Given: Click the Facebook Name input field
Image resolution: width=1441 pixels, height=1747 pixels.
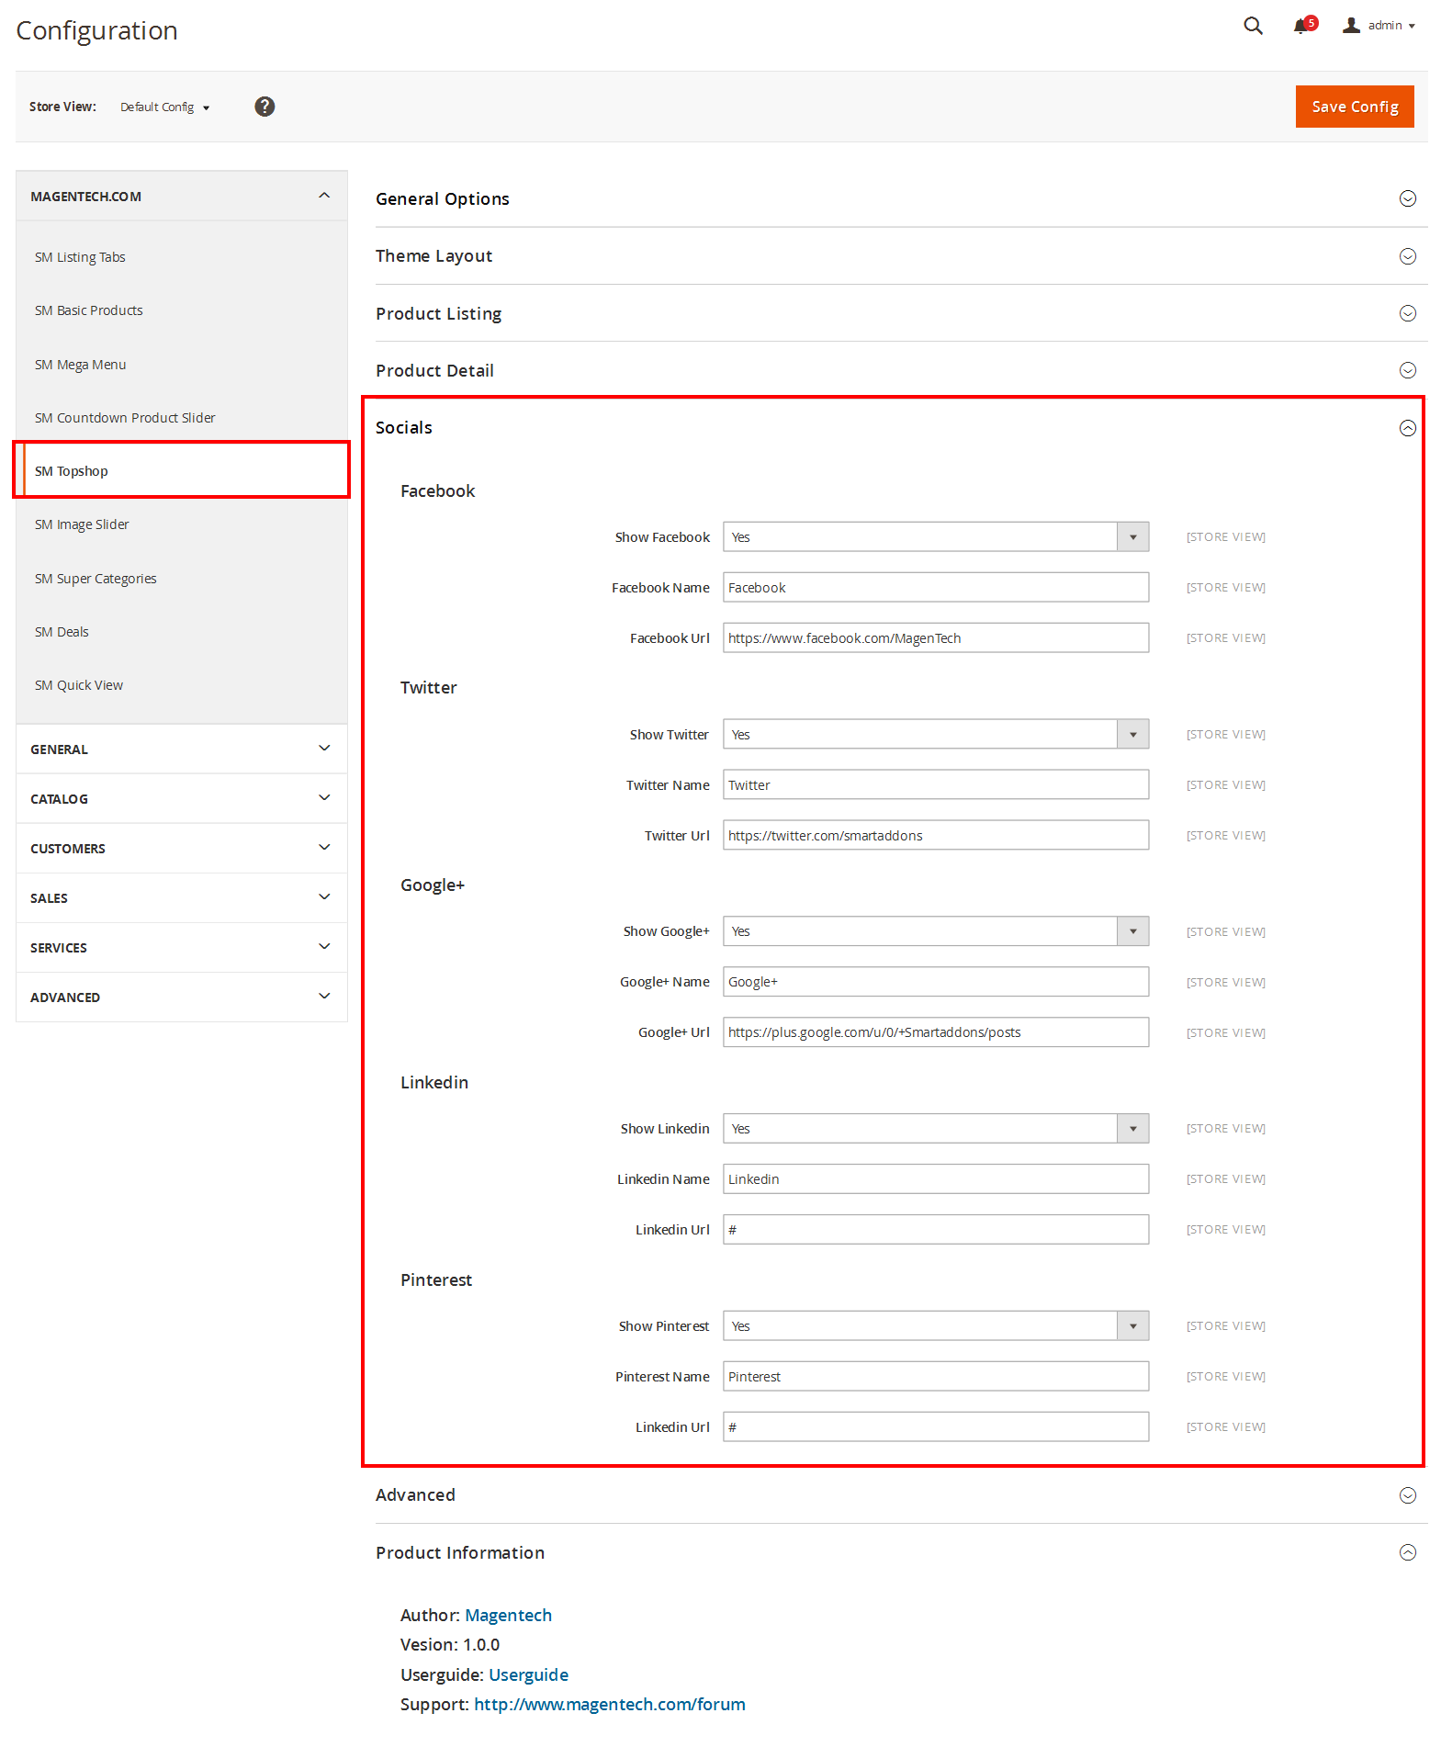Looking at the screenshot, I should [x=936, y=588].
